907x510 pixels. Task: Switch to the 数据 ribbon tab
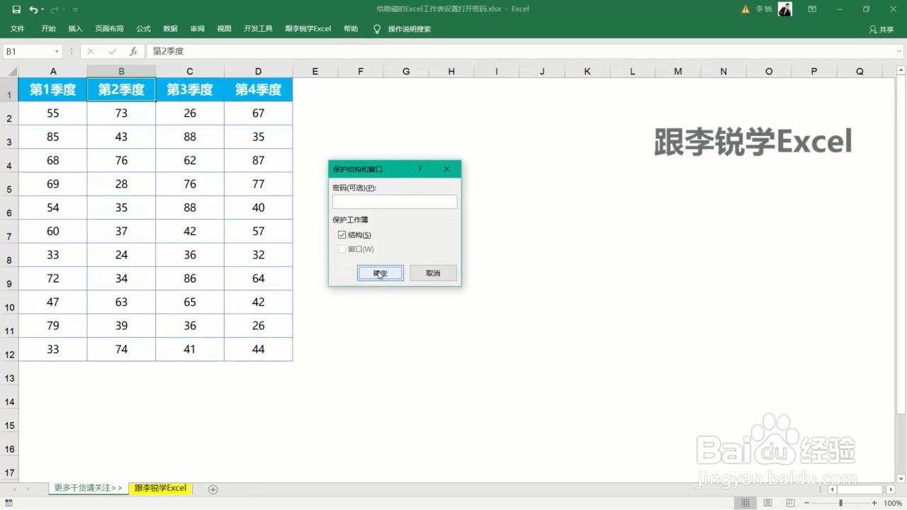[170, 29]
